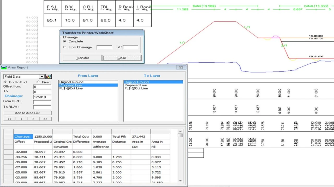Click the Close button in Transfer dialog
Image resolution: width=334 pixels, height=187 pixels.
pos(122,58)
